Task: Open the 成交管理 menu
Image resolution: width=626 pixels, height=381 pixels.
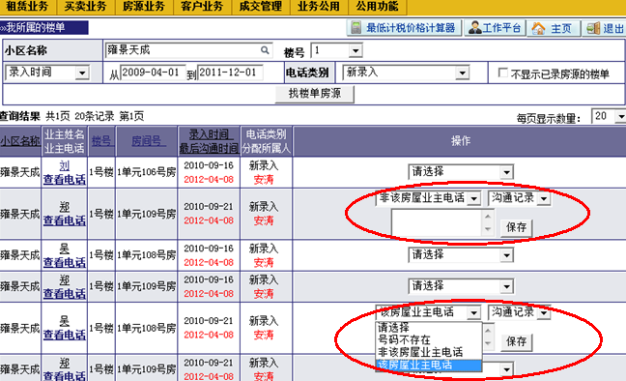Action: [x=261, y=7]
